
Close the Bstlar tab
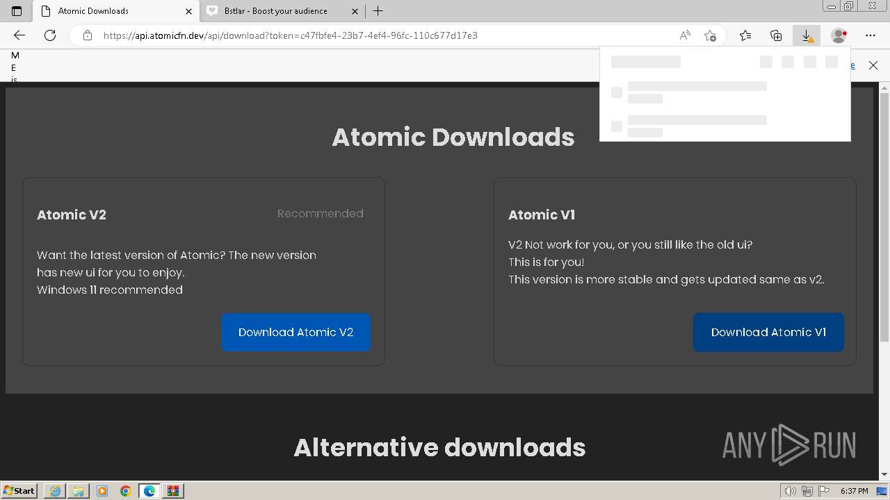point(355,11)
